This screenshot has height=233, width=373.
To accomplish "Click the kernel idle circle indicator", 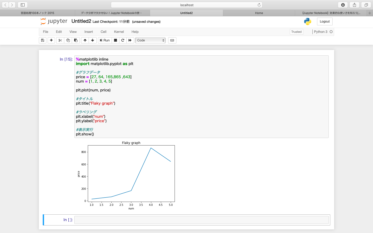I will tap(331, 32).
